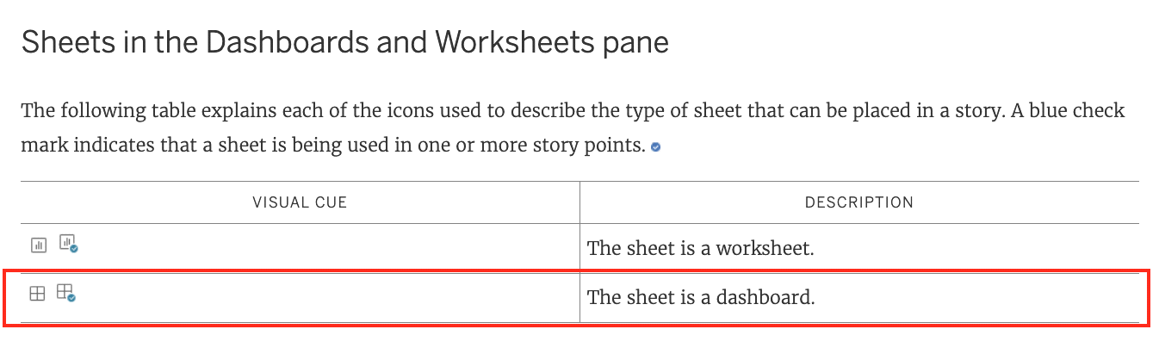Click the plain dashboard grid icon
This screenshot has width=1159, height=348.
(37, 294)
